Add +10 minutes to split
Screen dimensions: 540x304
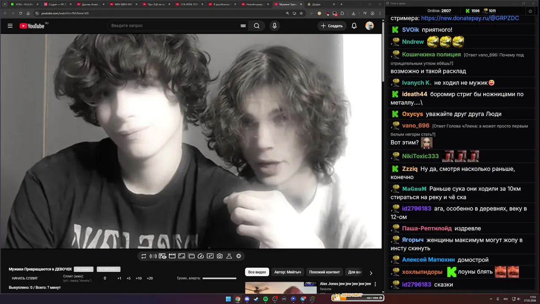click(x=139, y=278)
